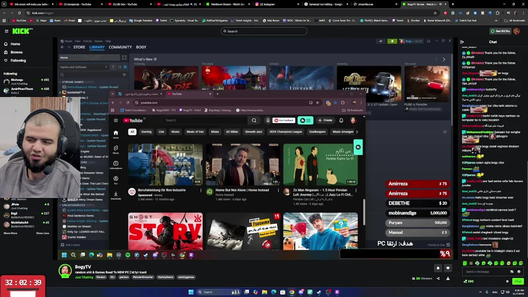Open Steam Games and Software dropdown

click(84, 67)
